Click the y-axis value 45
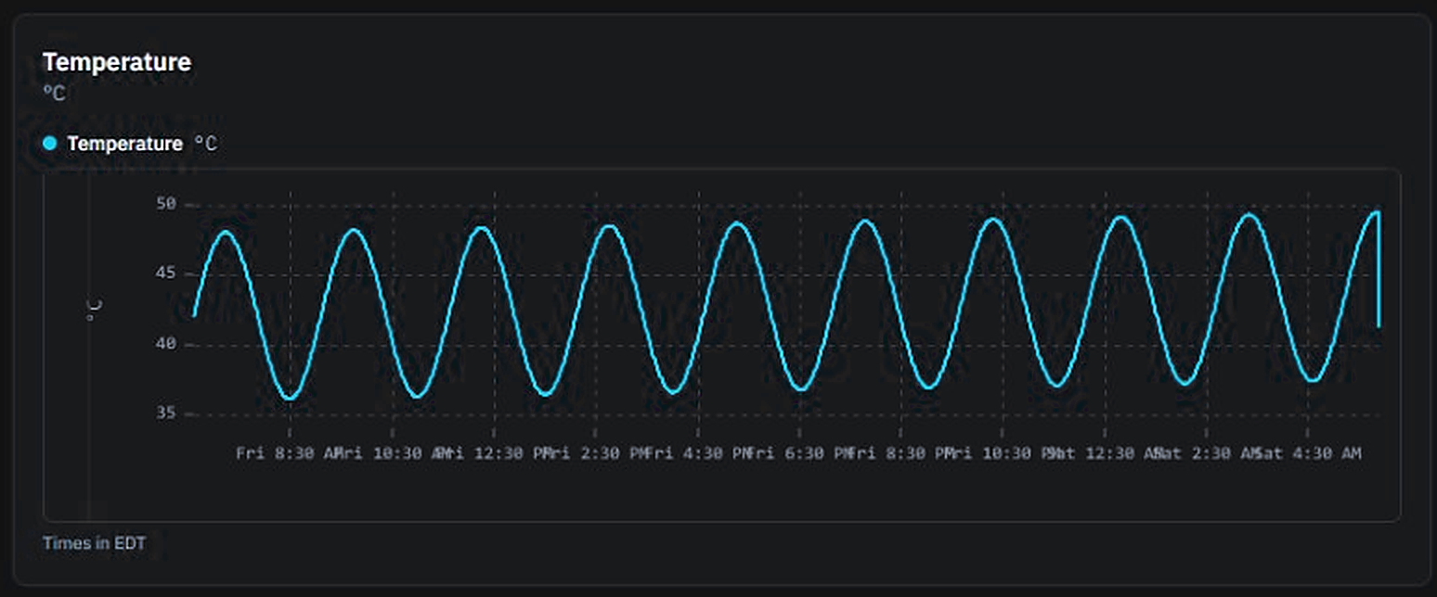Viewport: 1437px width, 597px height. [x=167, y=274]
